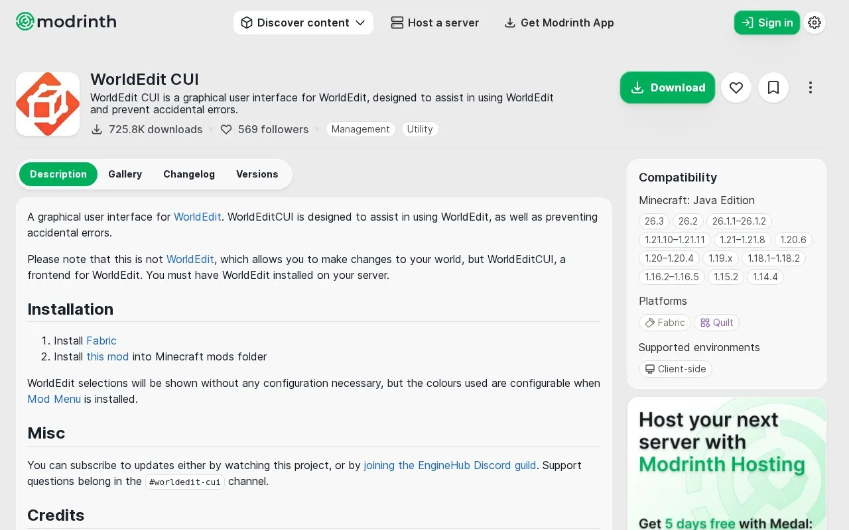The height and width of the screenshot is (530, 849).
Task: Select the 1.15.2 version tag
Action: click(x=726, y=277)
